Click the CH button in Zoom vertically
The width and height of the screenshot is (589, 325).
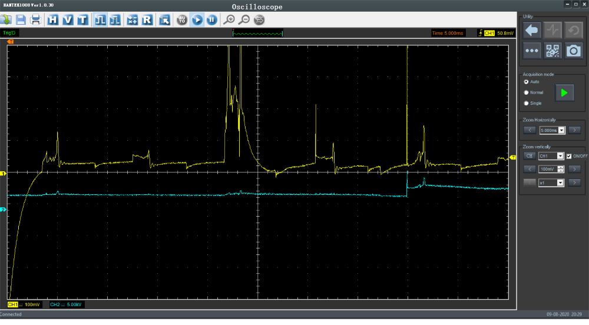[x=530, y=156]
